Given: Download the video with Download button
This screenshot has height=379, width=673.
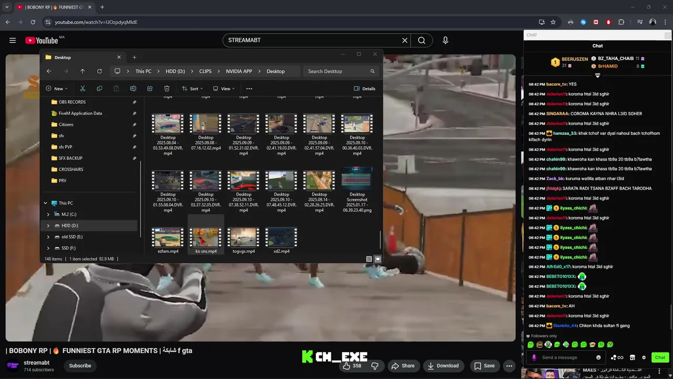Looking at the screenshot, I should coord(443,366).
